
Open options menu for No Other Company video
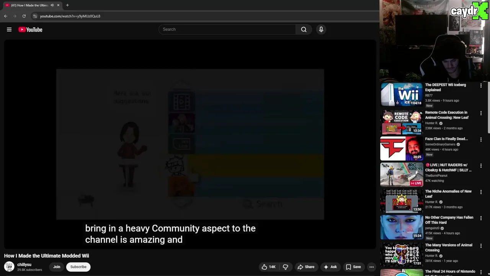click(481, 218)
